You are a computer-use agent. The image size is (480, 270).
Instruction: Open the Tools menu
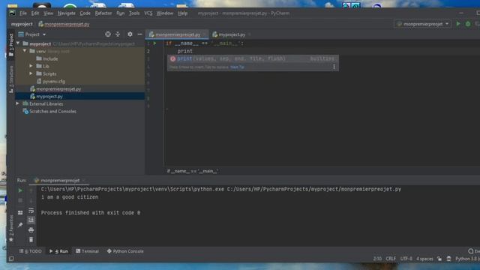tap(134, 13)
